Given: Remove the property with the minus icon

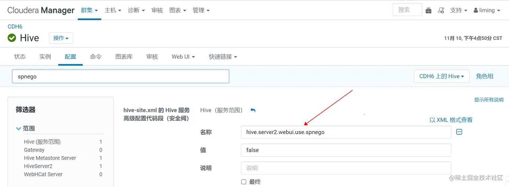Looking at the screenshot, I should (x=459, y=132).
